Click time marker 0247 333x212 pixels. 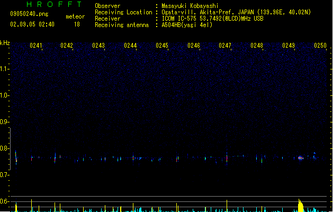point(225,46)
